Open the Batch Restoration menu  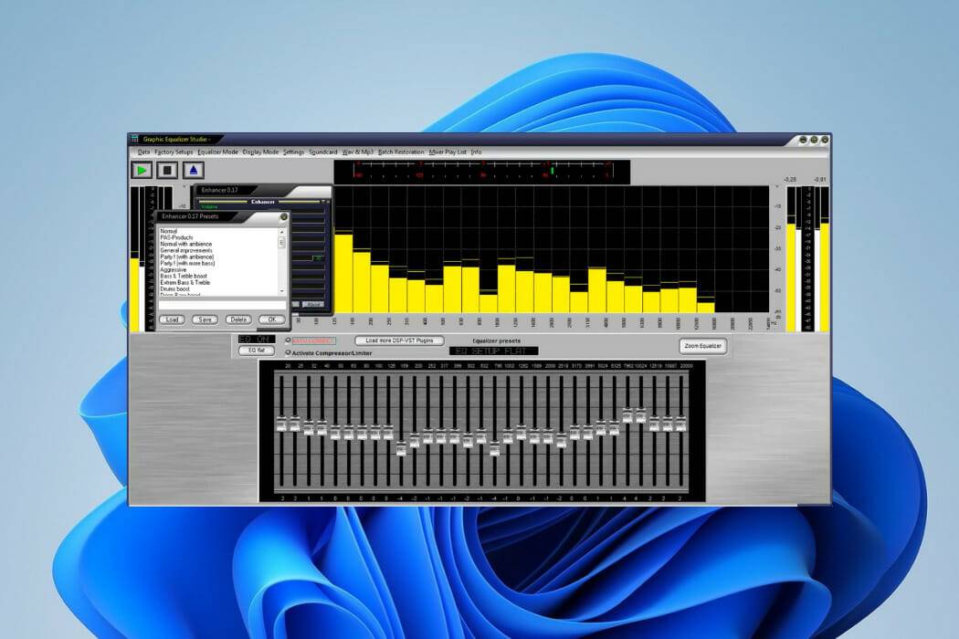tap(399, 152)
